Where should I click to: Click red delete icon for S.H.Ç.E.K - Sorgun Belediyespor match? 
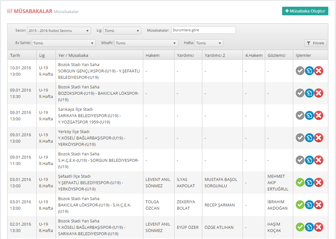pos(318,160)
